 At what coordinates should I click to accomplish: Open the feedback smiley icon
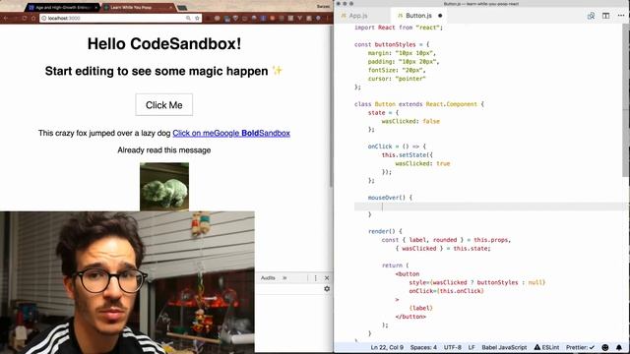(605, 347)
